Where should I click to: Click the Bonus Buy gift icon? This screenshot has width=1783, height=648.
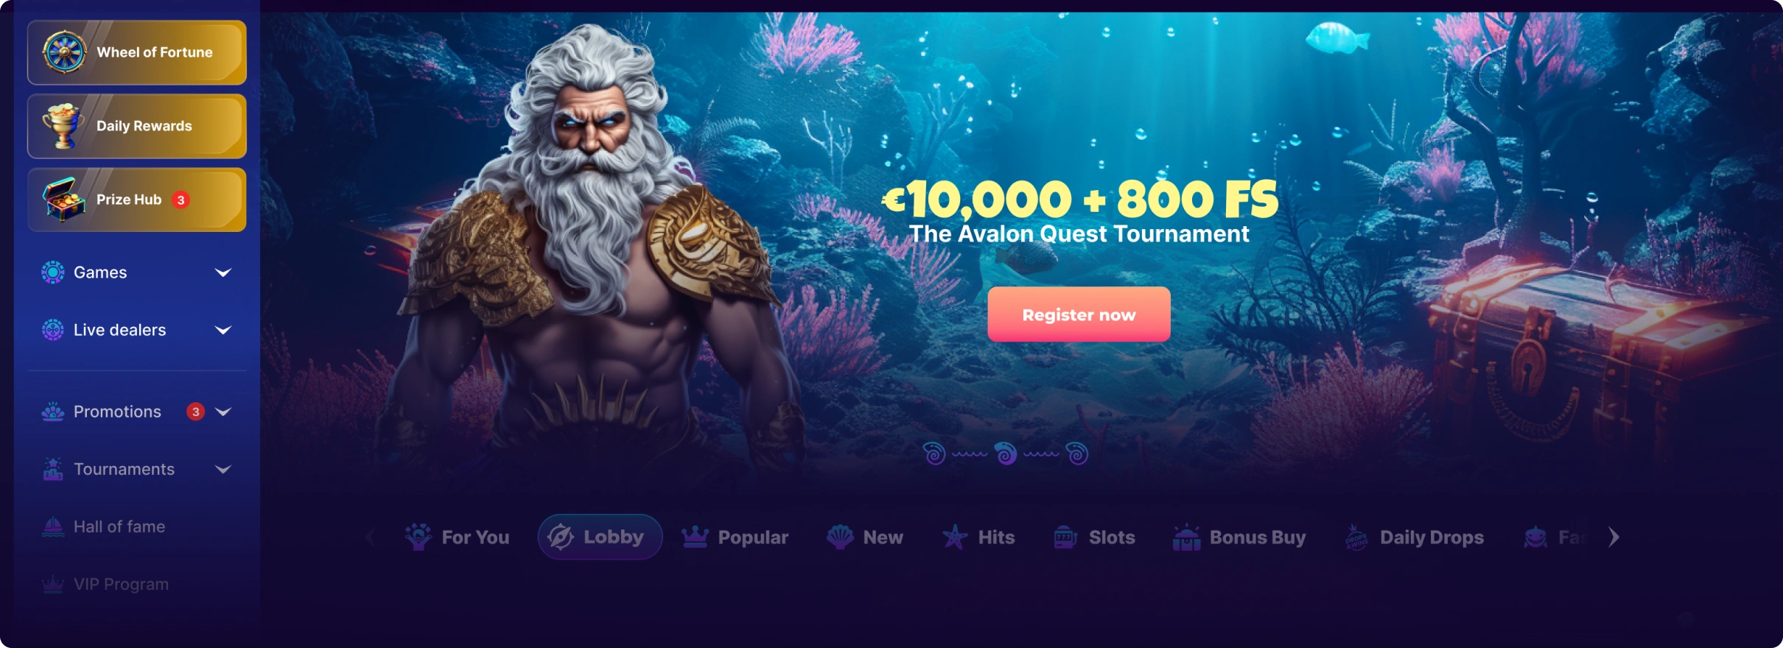[x=1187, y=538]
